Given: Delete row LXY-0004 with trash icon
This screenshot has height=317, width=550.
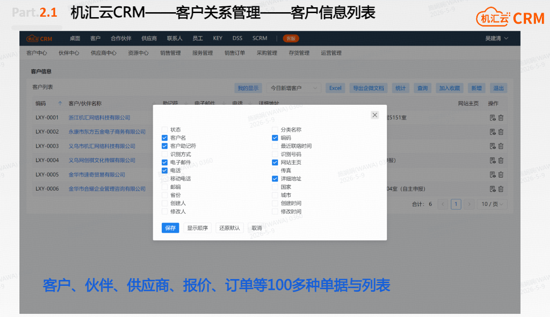Looking at the screenshot, I should pos(501,160).
